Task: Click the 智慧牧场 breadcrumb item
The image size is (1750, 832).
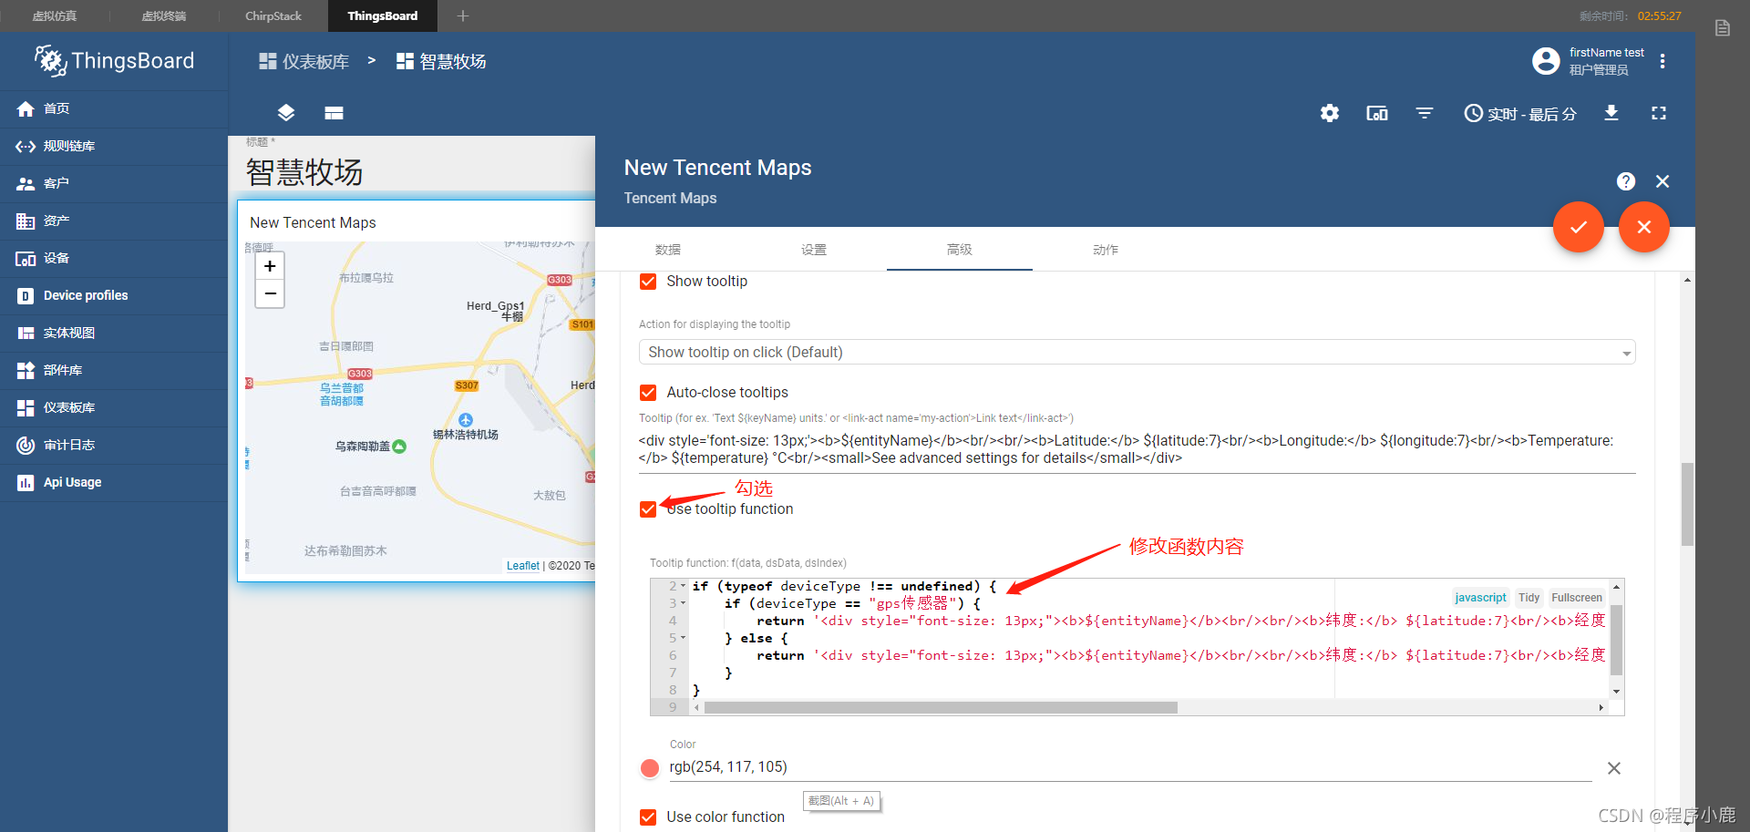Action: coord(441,61)
